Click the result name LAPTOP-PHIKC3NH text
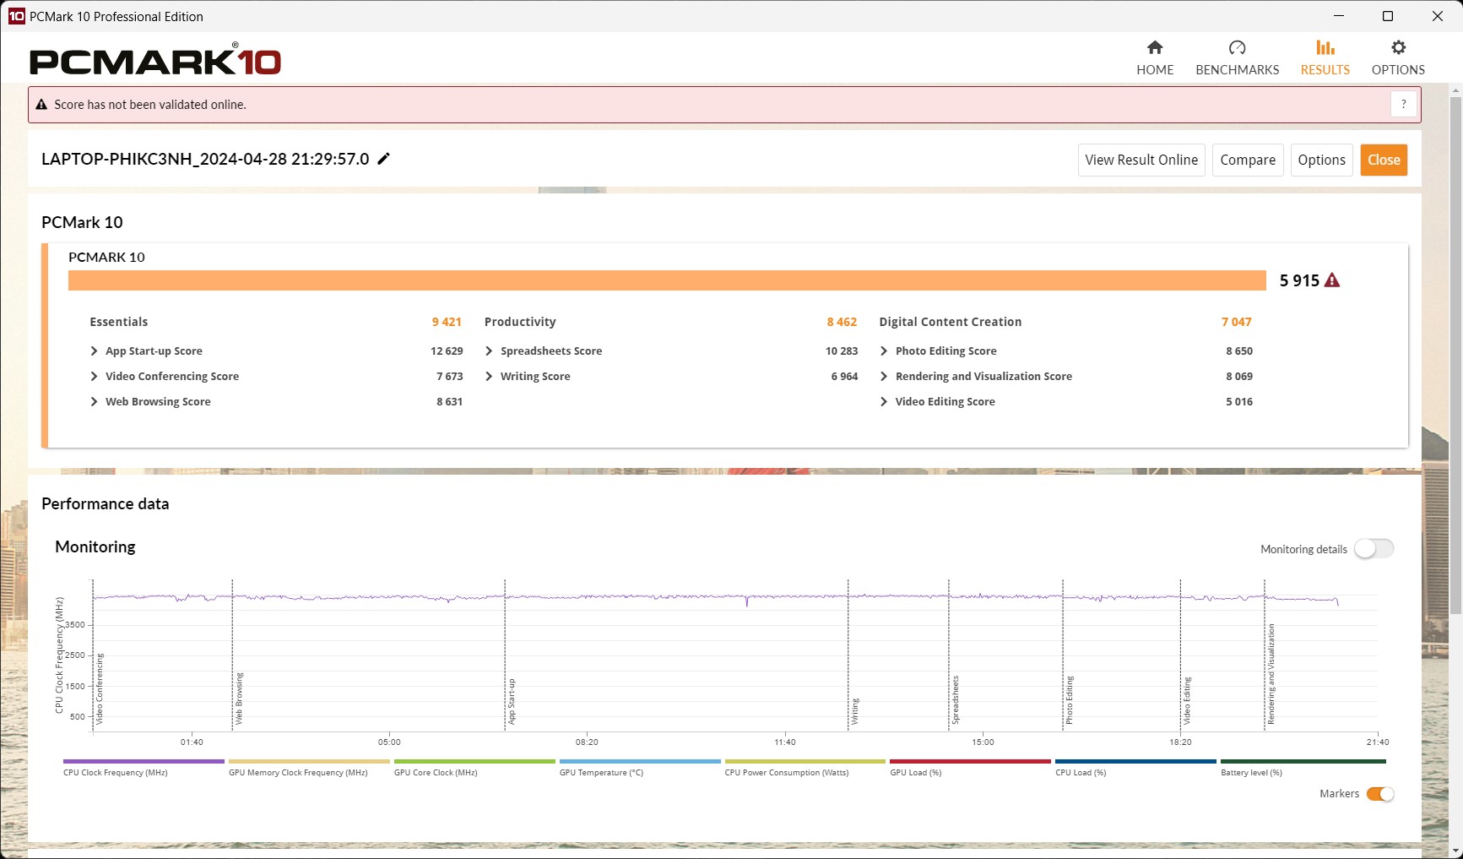Screen dimensions: 1463x859 (x=205, y=159)
